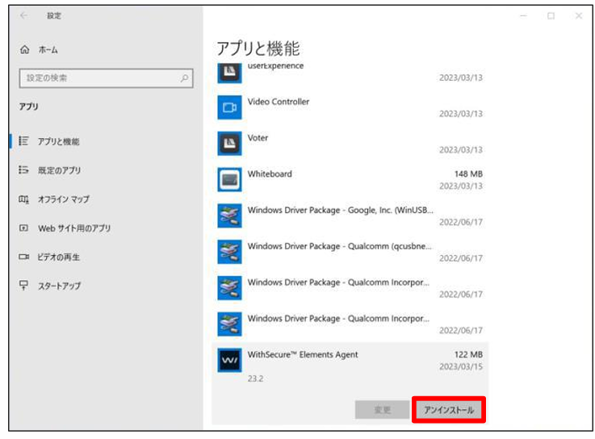Screen dimensions: 595x439
Task: Click the magnifier icon in the settings search box
Action: (184, 78)
